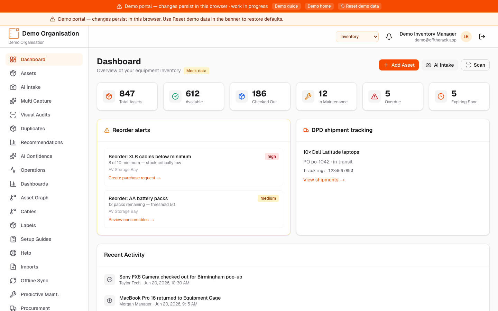
Task: Open Labels in the sidebar
Action: [44, 225]
